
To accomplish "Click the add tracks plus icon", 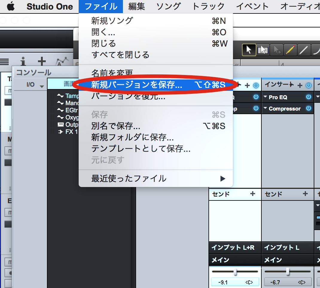I will (x=42, y=61).
